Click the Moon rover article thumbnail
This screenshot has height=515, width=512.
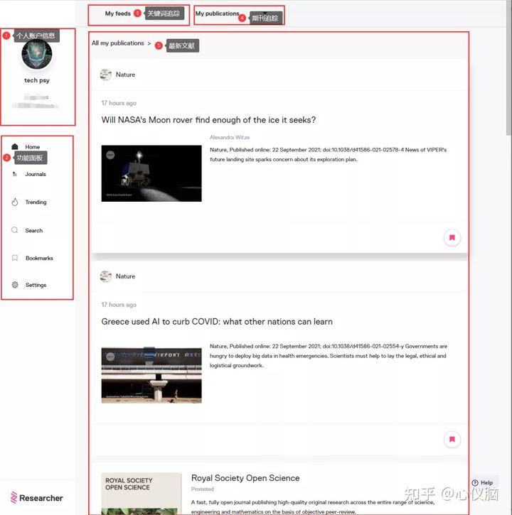point(151,173)
